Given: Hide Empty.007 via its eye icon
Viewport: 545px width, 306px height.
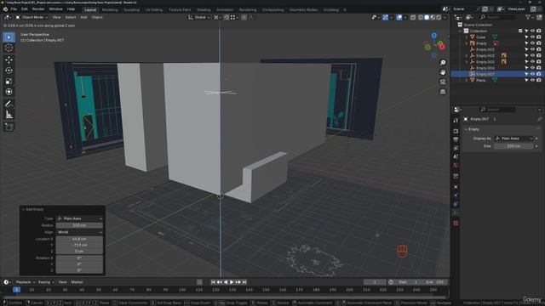Looking at the screenshot, I should 532,74.
